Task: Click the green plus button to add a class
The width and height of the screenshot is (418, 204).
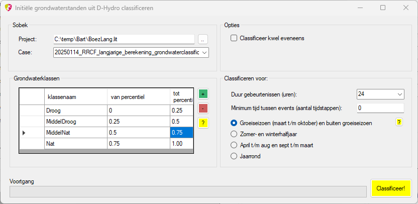Action: (203, 94)
